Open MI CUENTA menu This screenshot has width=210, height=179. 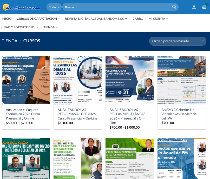pos(157,19)
